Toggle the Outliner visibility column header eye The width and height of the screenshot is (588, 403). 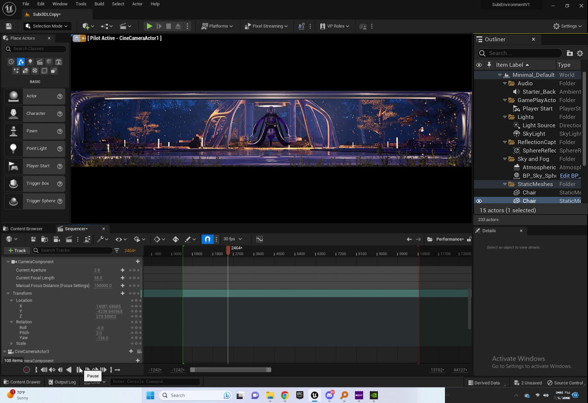pyautogui.click(x=479, y=65)
